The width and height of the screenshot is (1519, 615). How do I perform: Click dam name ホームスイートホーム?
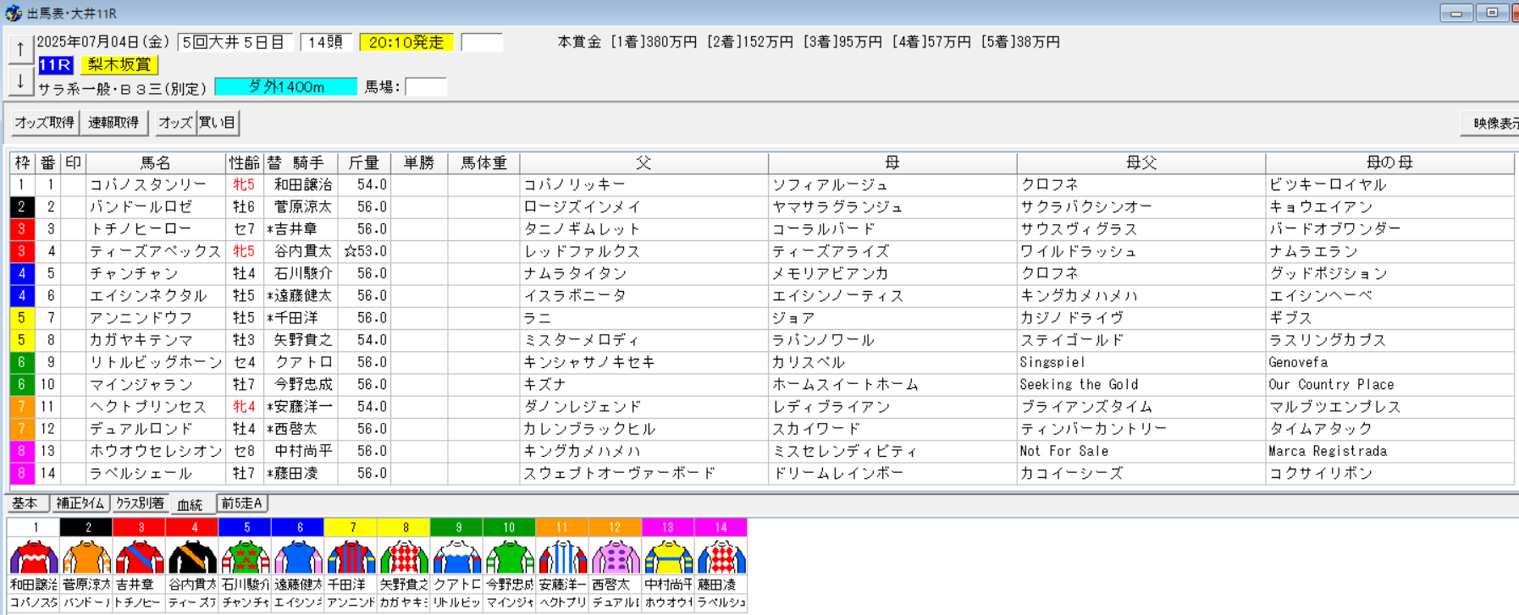[845, 384]
